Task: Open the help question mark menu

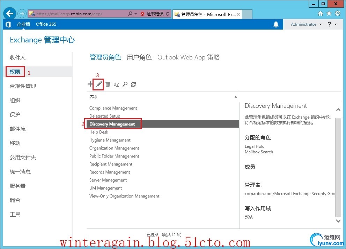Action: click(332, 24)
